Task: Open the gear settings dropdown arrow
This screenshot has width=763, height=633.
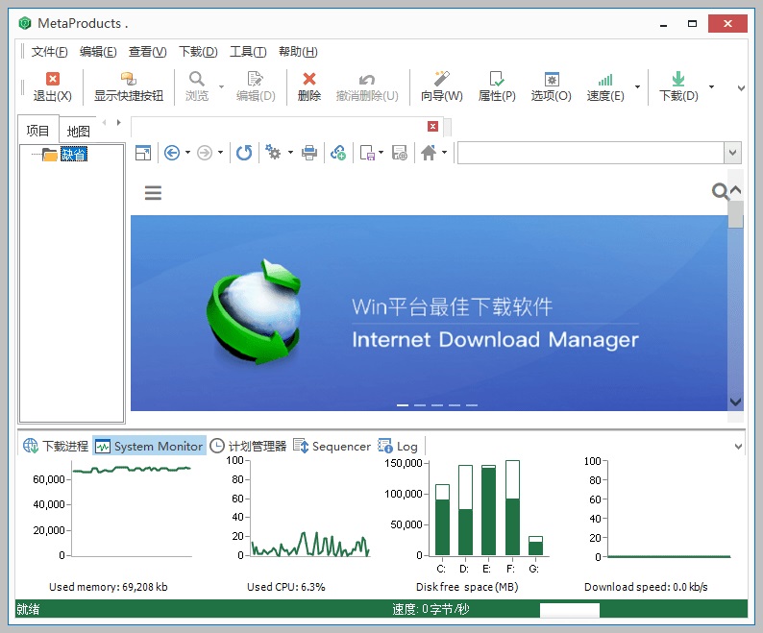Action: click(x=290, y=153)
